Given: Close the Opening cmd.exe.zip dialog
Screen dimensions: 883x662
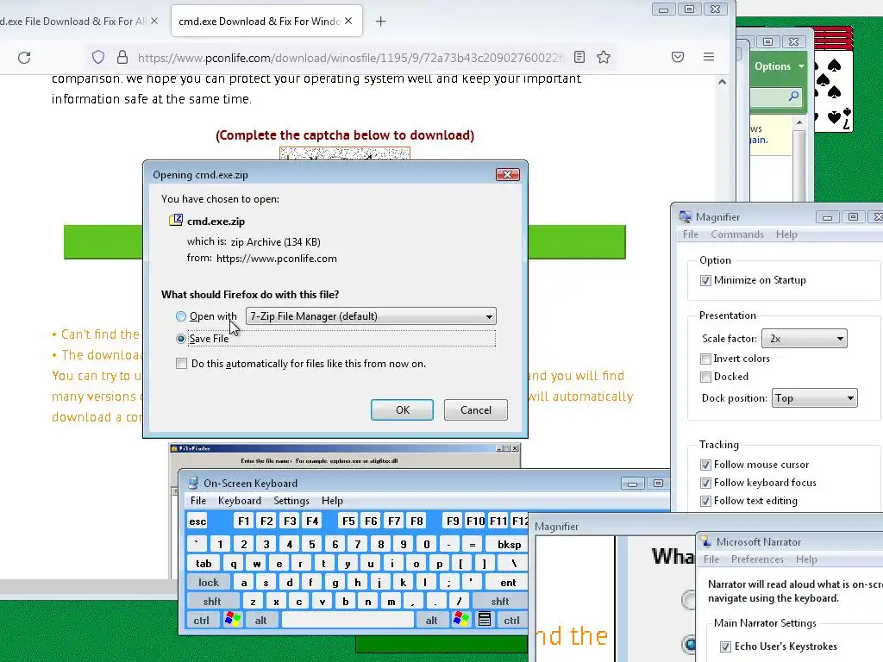Looking at the screenshot, I should 507,174.
